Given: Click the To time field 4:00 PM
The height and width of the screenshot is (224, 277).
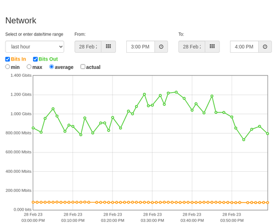Looking at the screenshot, I should (244, 47).
